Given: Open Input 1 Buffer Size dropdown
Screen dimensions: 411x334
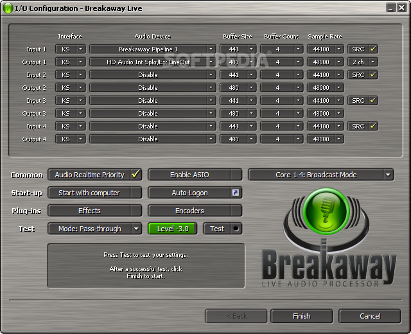Looking at the screenshot, I should pyautogui.click(x=238, y=49).
